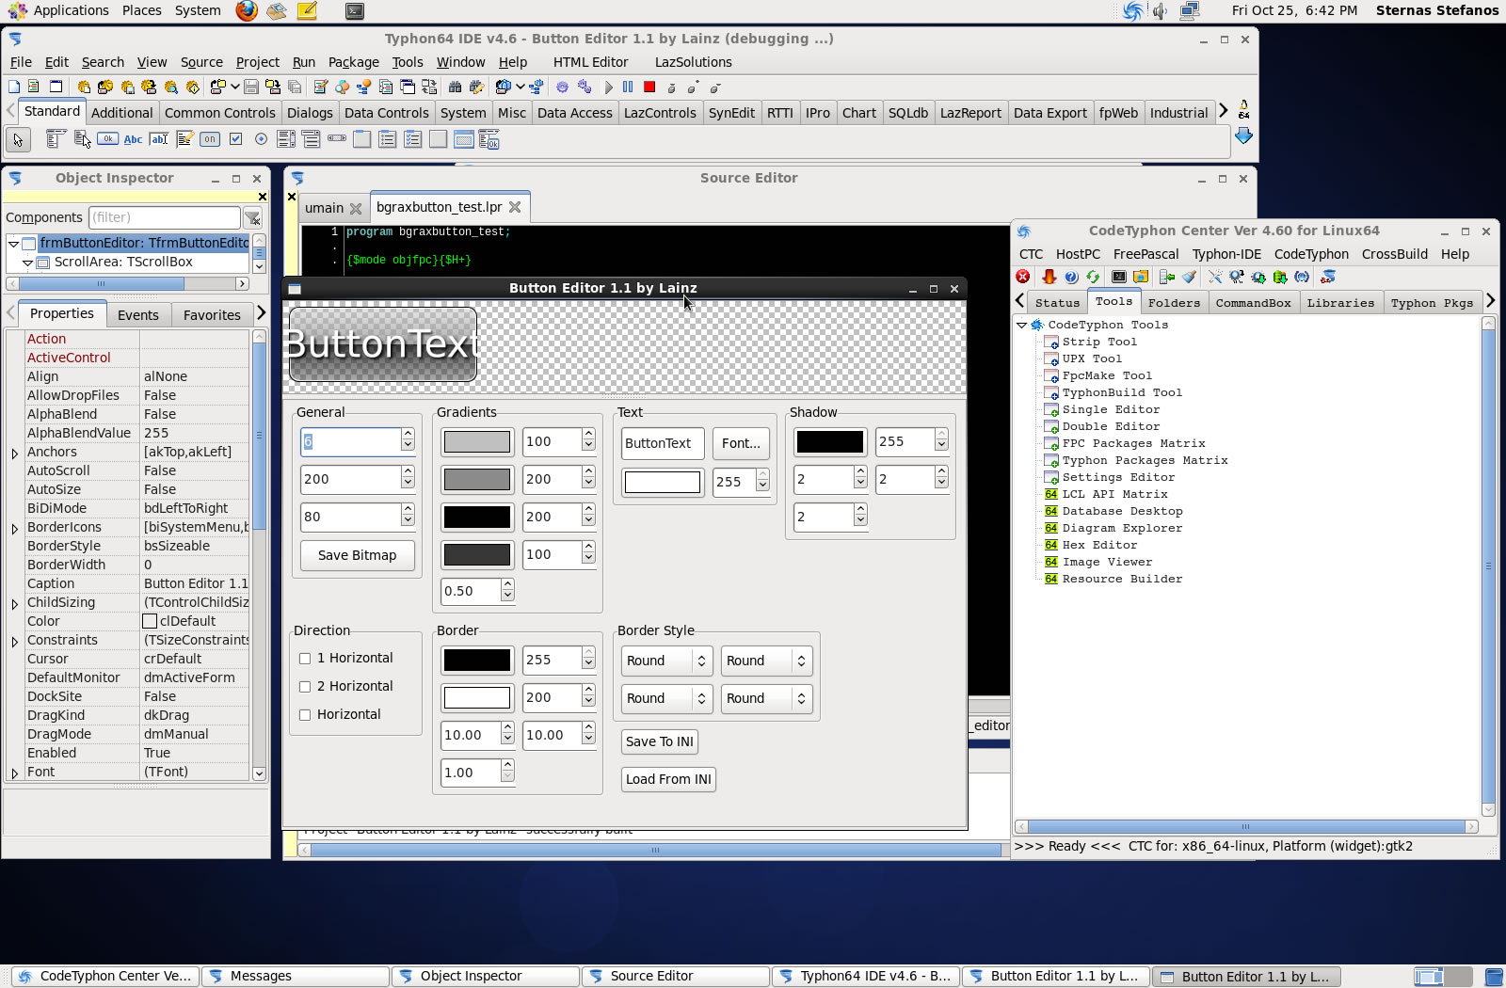Enable the 2 Horizontal direction checkbox
The image size is (1506, 988).
click(x=305, y=687)
